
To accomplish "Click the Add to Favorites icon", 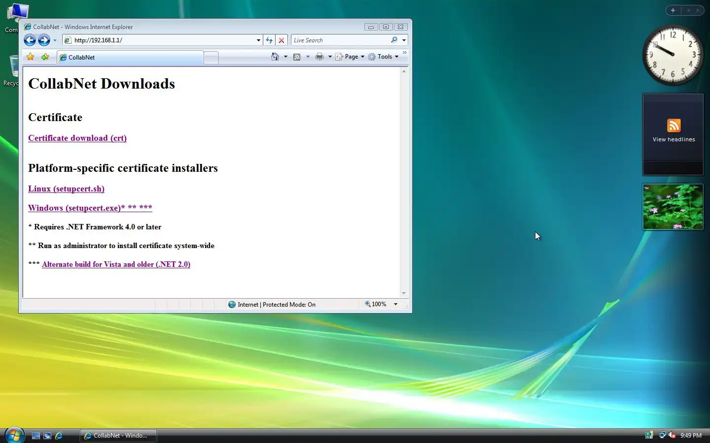I will click(45, 57).
